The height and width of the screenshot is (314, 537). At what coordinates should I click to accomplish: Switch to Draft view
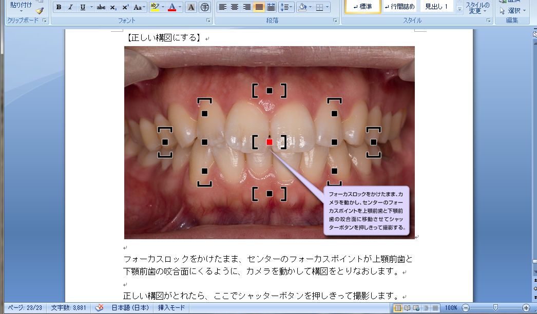pyautogui.click(x=435, y=308)
